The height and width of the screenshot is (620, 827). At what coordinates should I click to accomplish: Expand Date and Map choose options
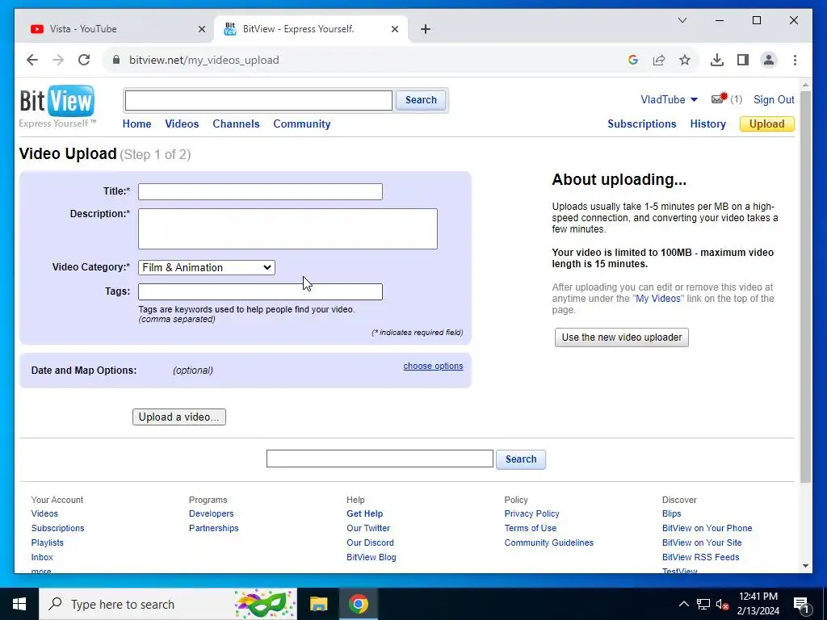(433, 366)
